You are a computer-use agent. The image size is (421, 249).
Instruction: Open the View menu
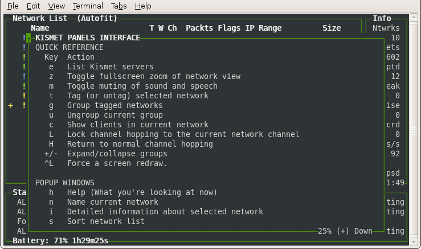point(56,6)
